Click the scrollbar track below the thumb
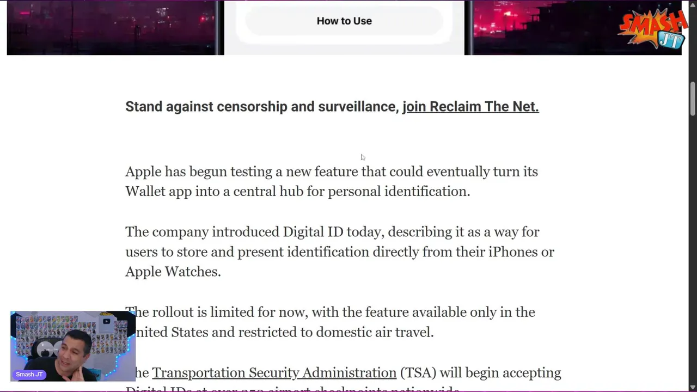 click(692, 245)
